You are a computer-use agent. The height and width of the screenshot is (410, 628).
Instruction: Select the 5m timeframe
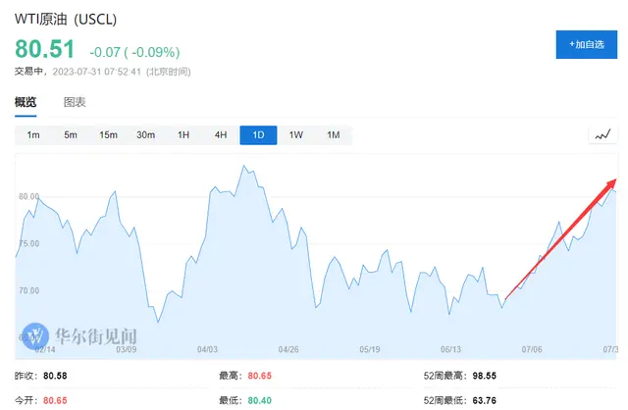coord(71,135)
